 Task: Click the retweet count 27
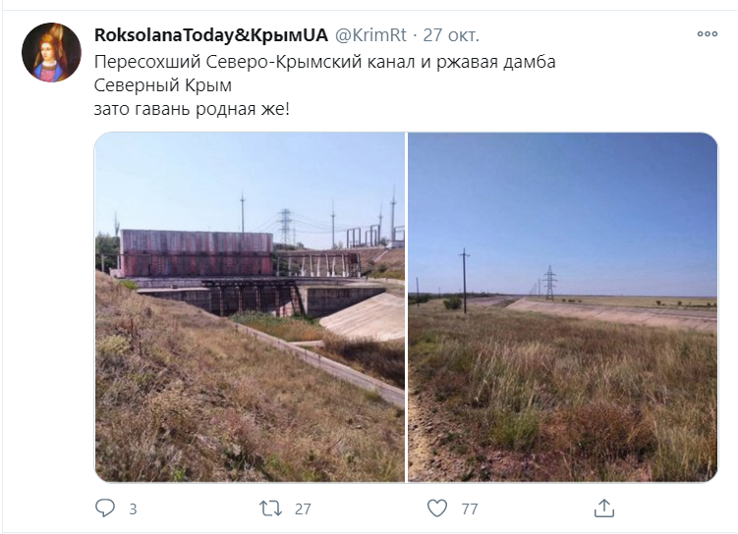point(303,508)
